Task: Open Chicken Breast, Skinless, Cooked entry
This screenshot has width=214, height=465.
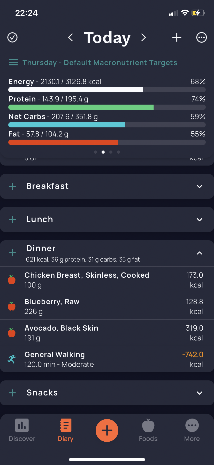Action: [x=107, y=280]
